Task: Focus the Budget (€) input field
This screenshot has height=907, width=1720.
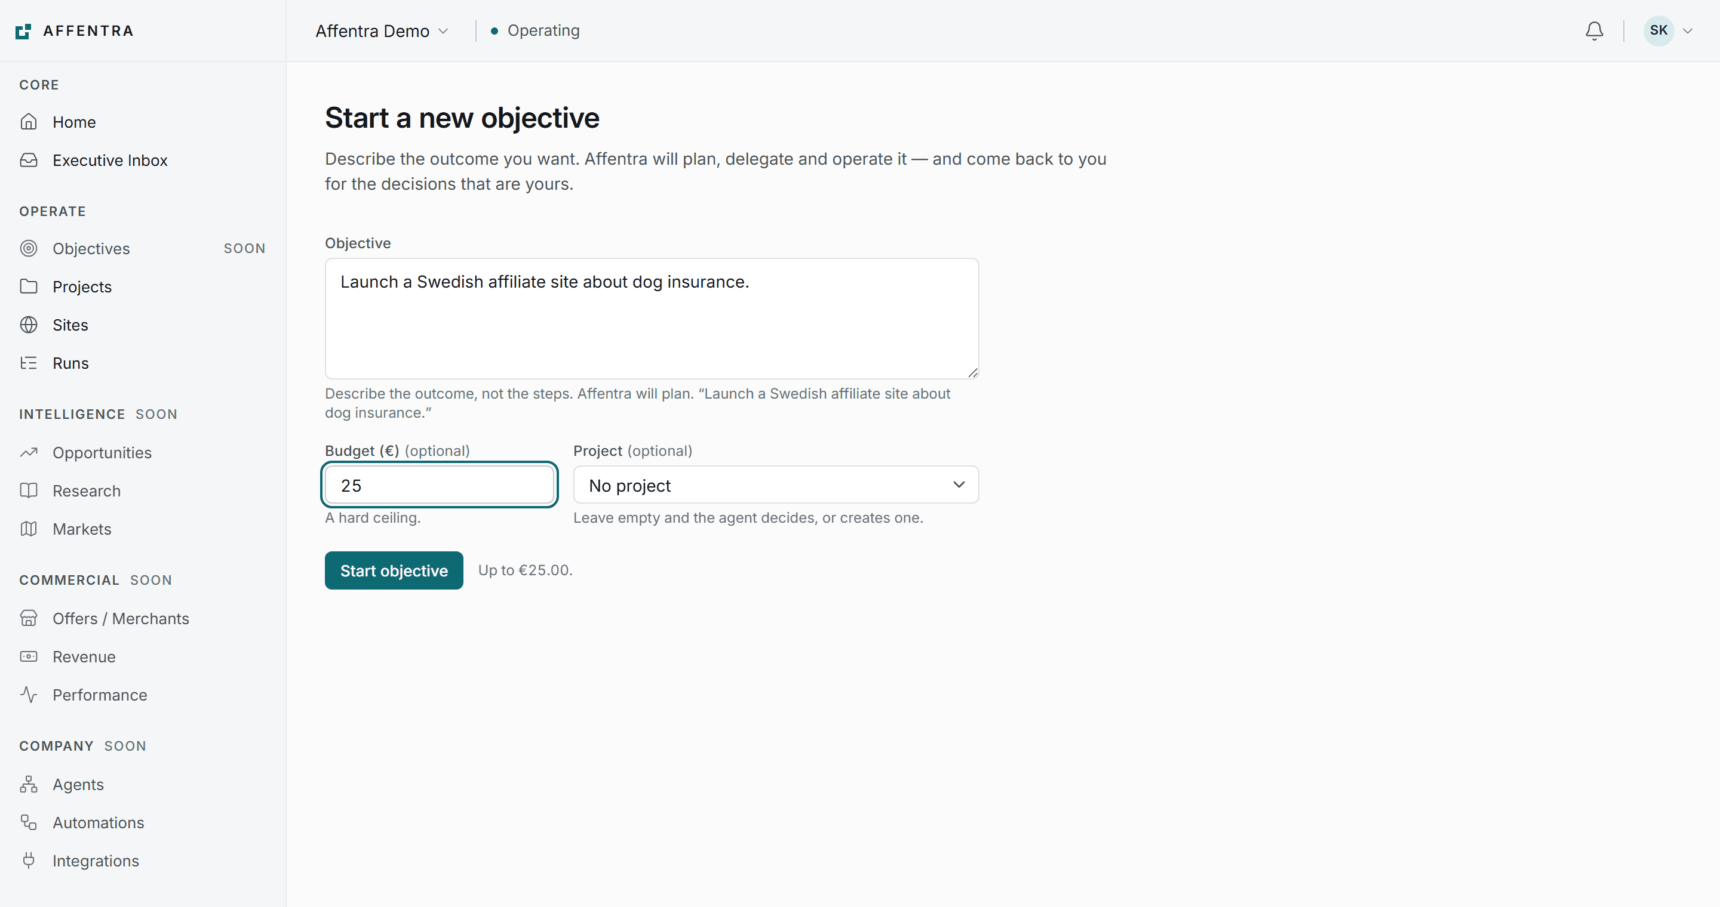Action: [440, 485]
